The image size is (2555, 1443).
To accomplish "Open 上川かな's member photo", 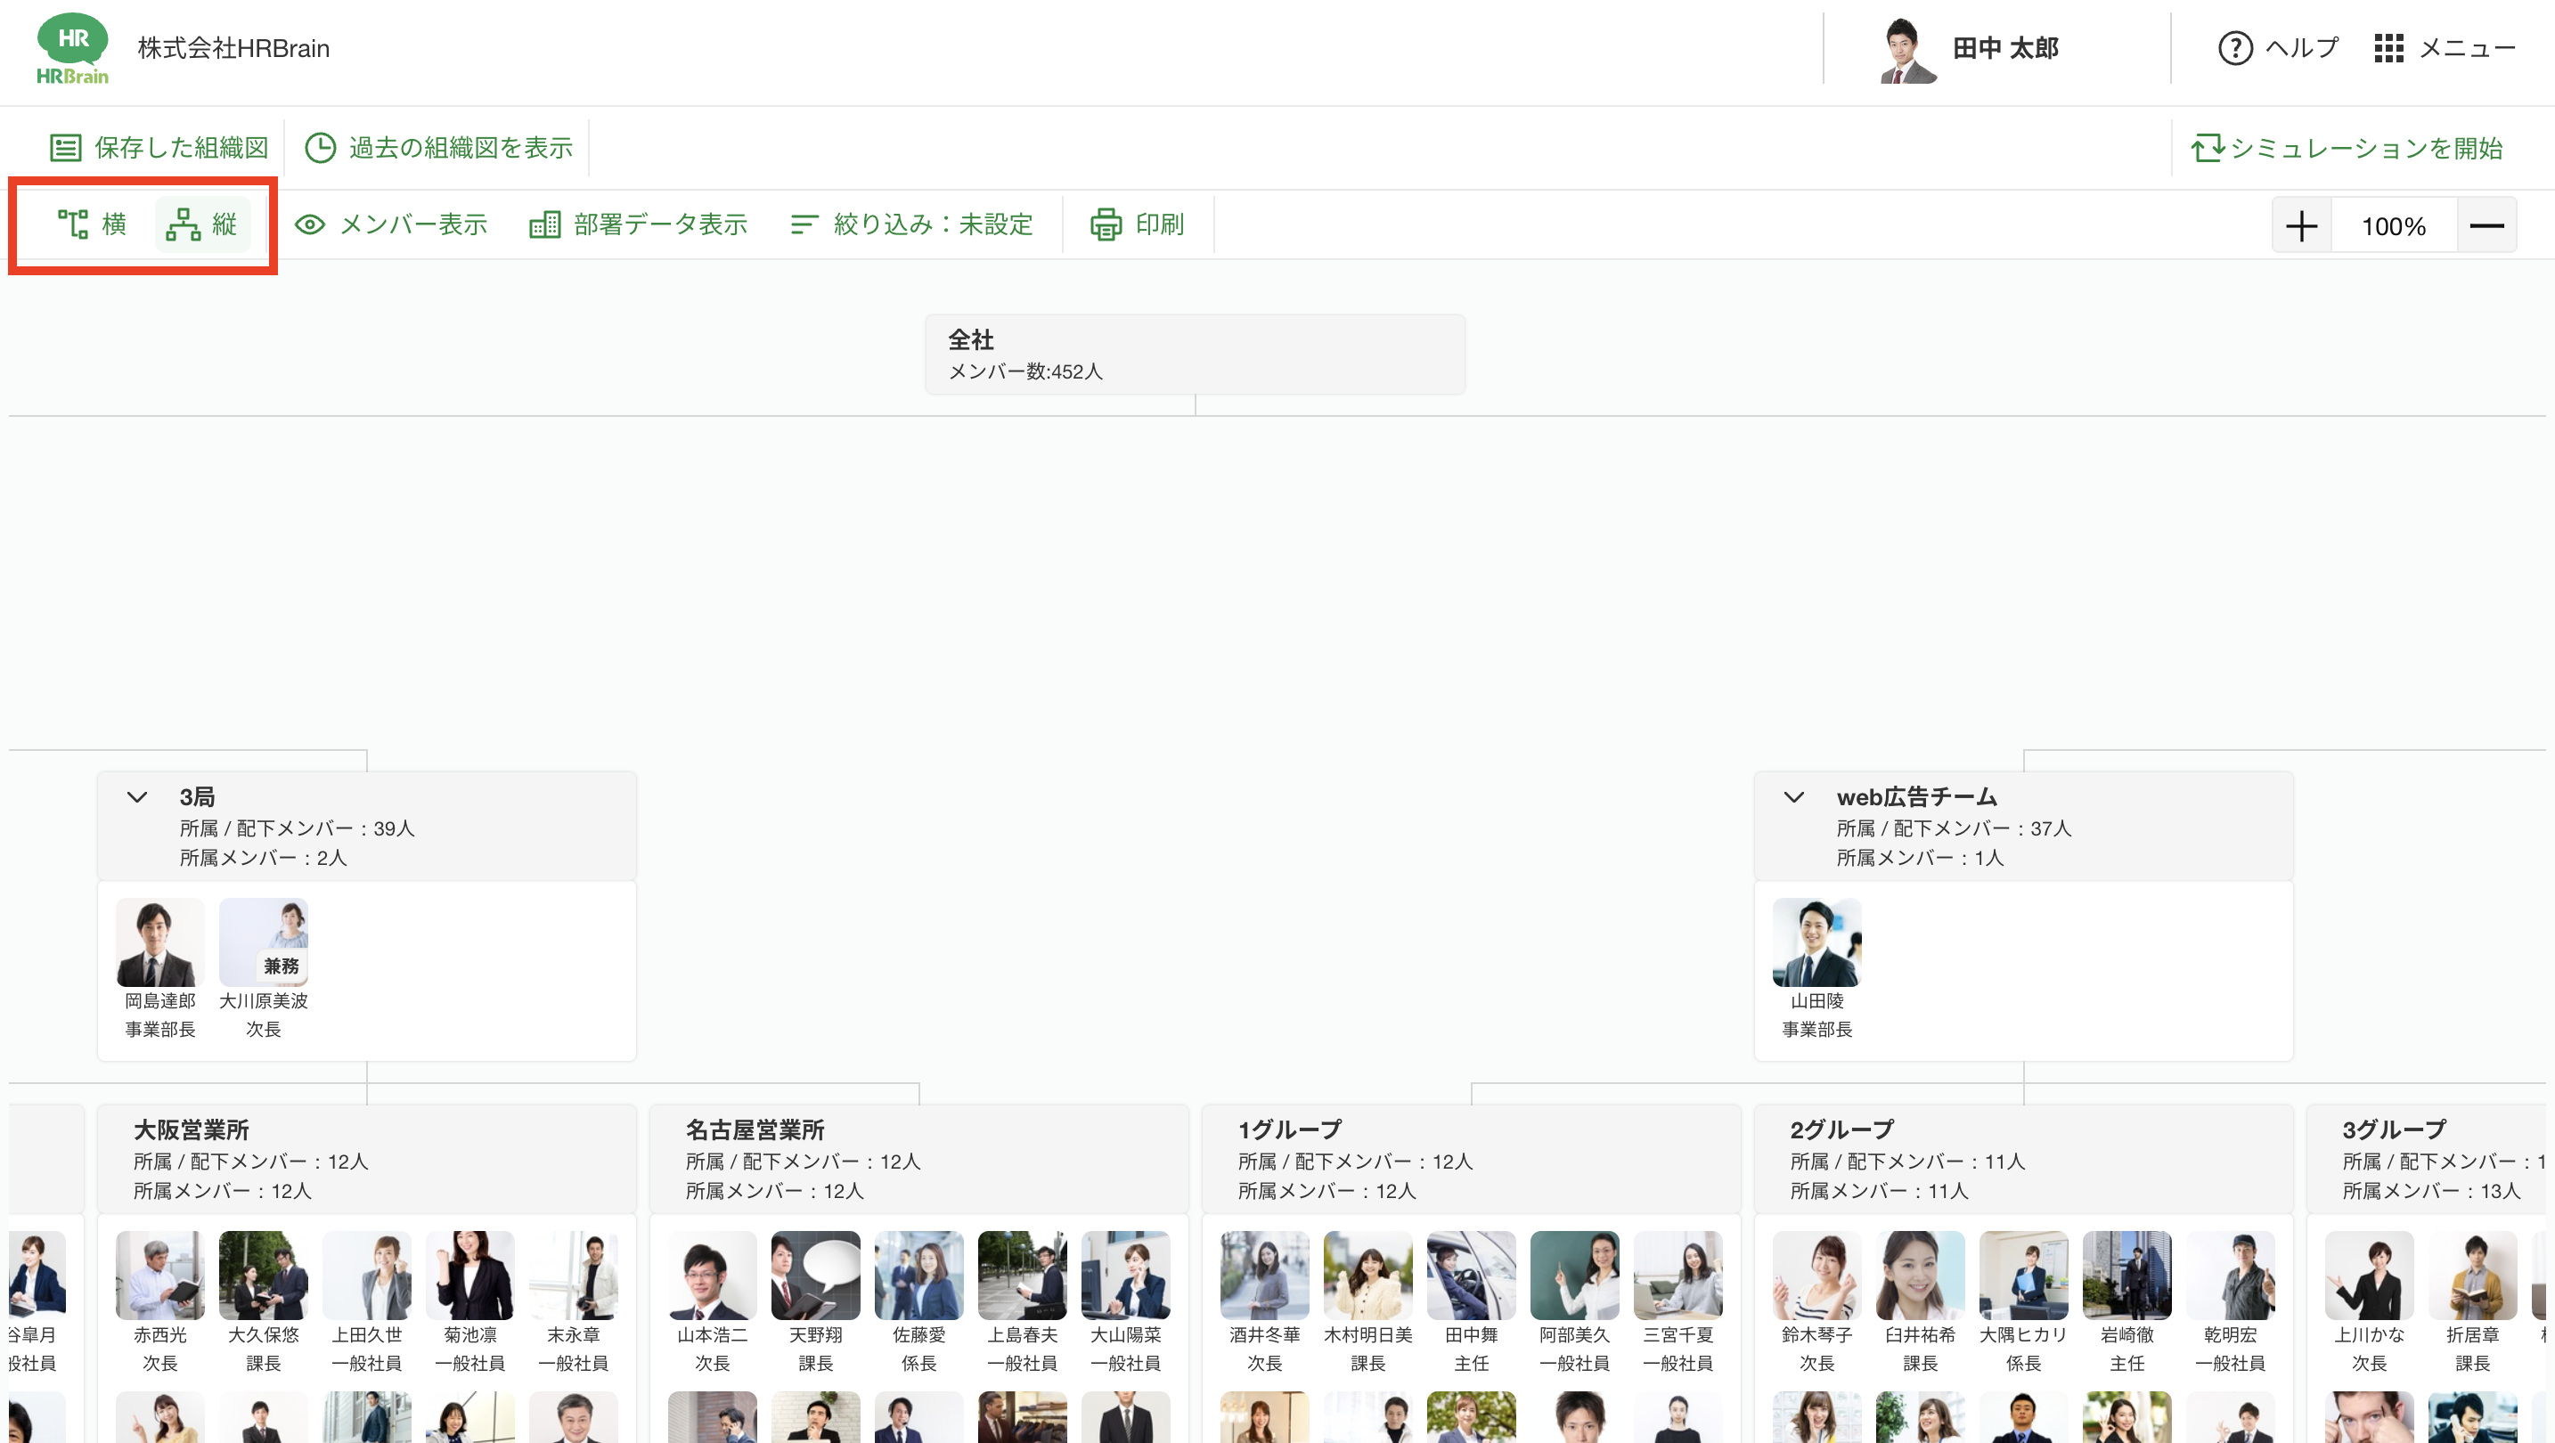I will point(2369,1276).
